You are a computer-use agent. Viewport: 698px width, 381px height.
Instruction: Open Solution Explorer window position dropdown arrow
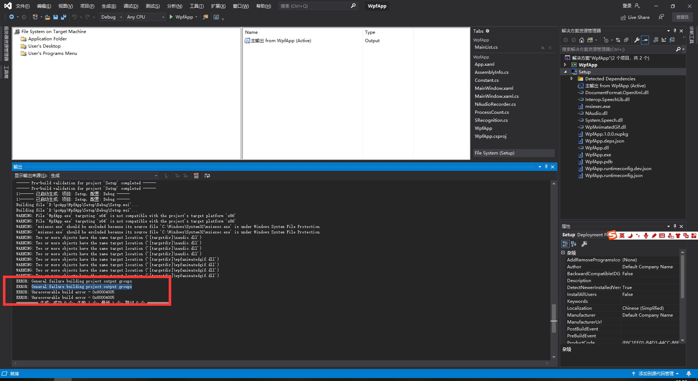pyautogui.click(x=668, y=31)
